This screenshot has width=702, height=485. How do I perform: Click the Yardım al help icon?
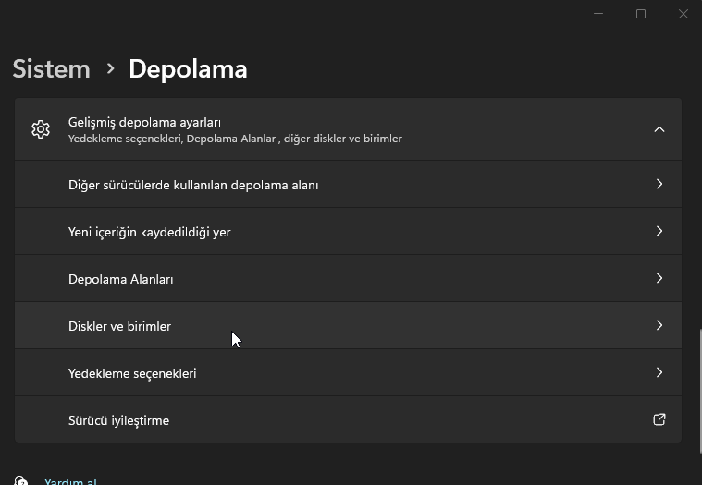(x=21, y=481)
